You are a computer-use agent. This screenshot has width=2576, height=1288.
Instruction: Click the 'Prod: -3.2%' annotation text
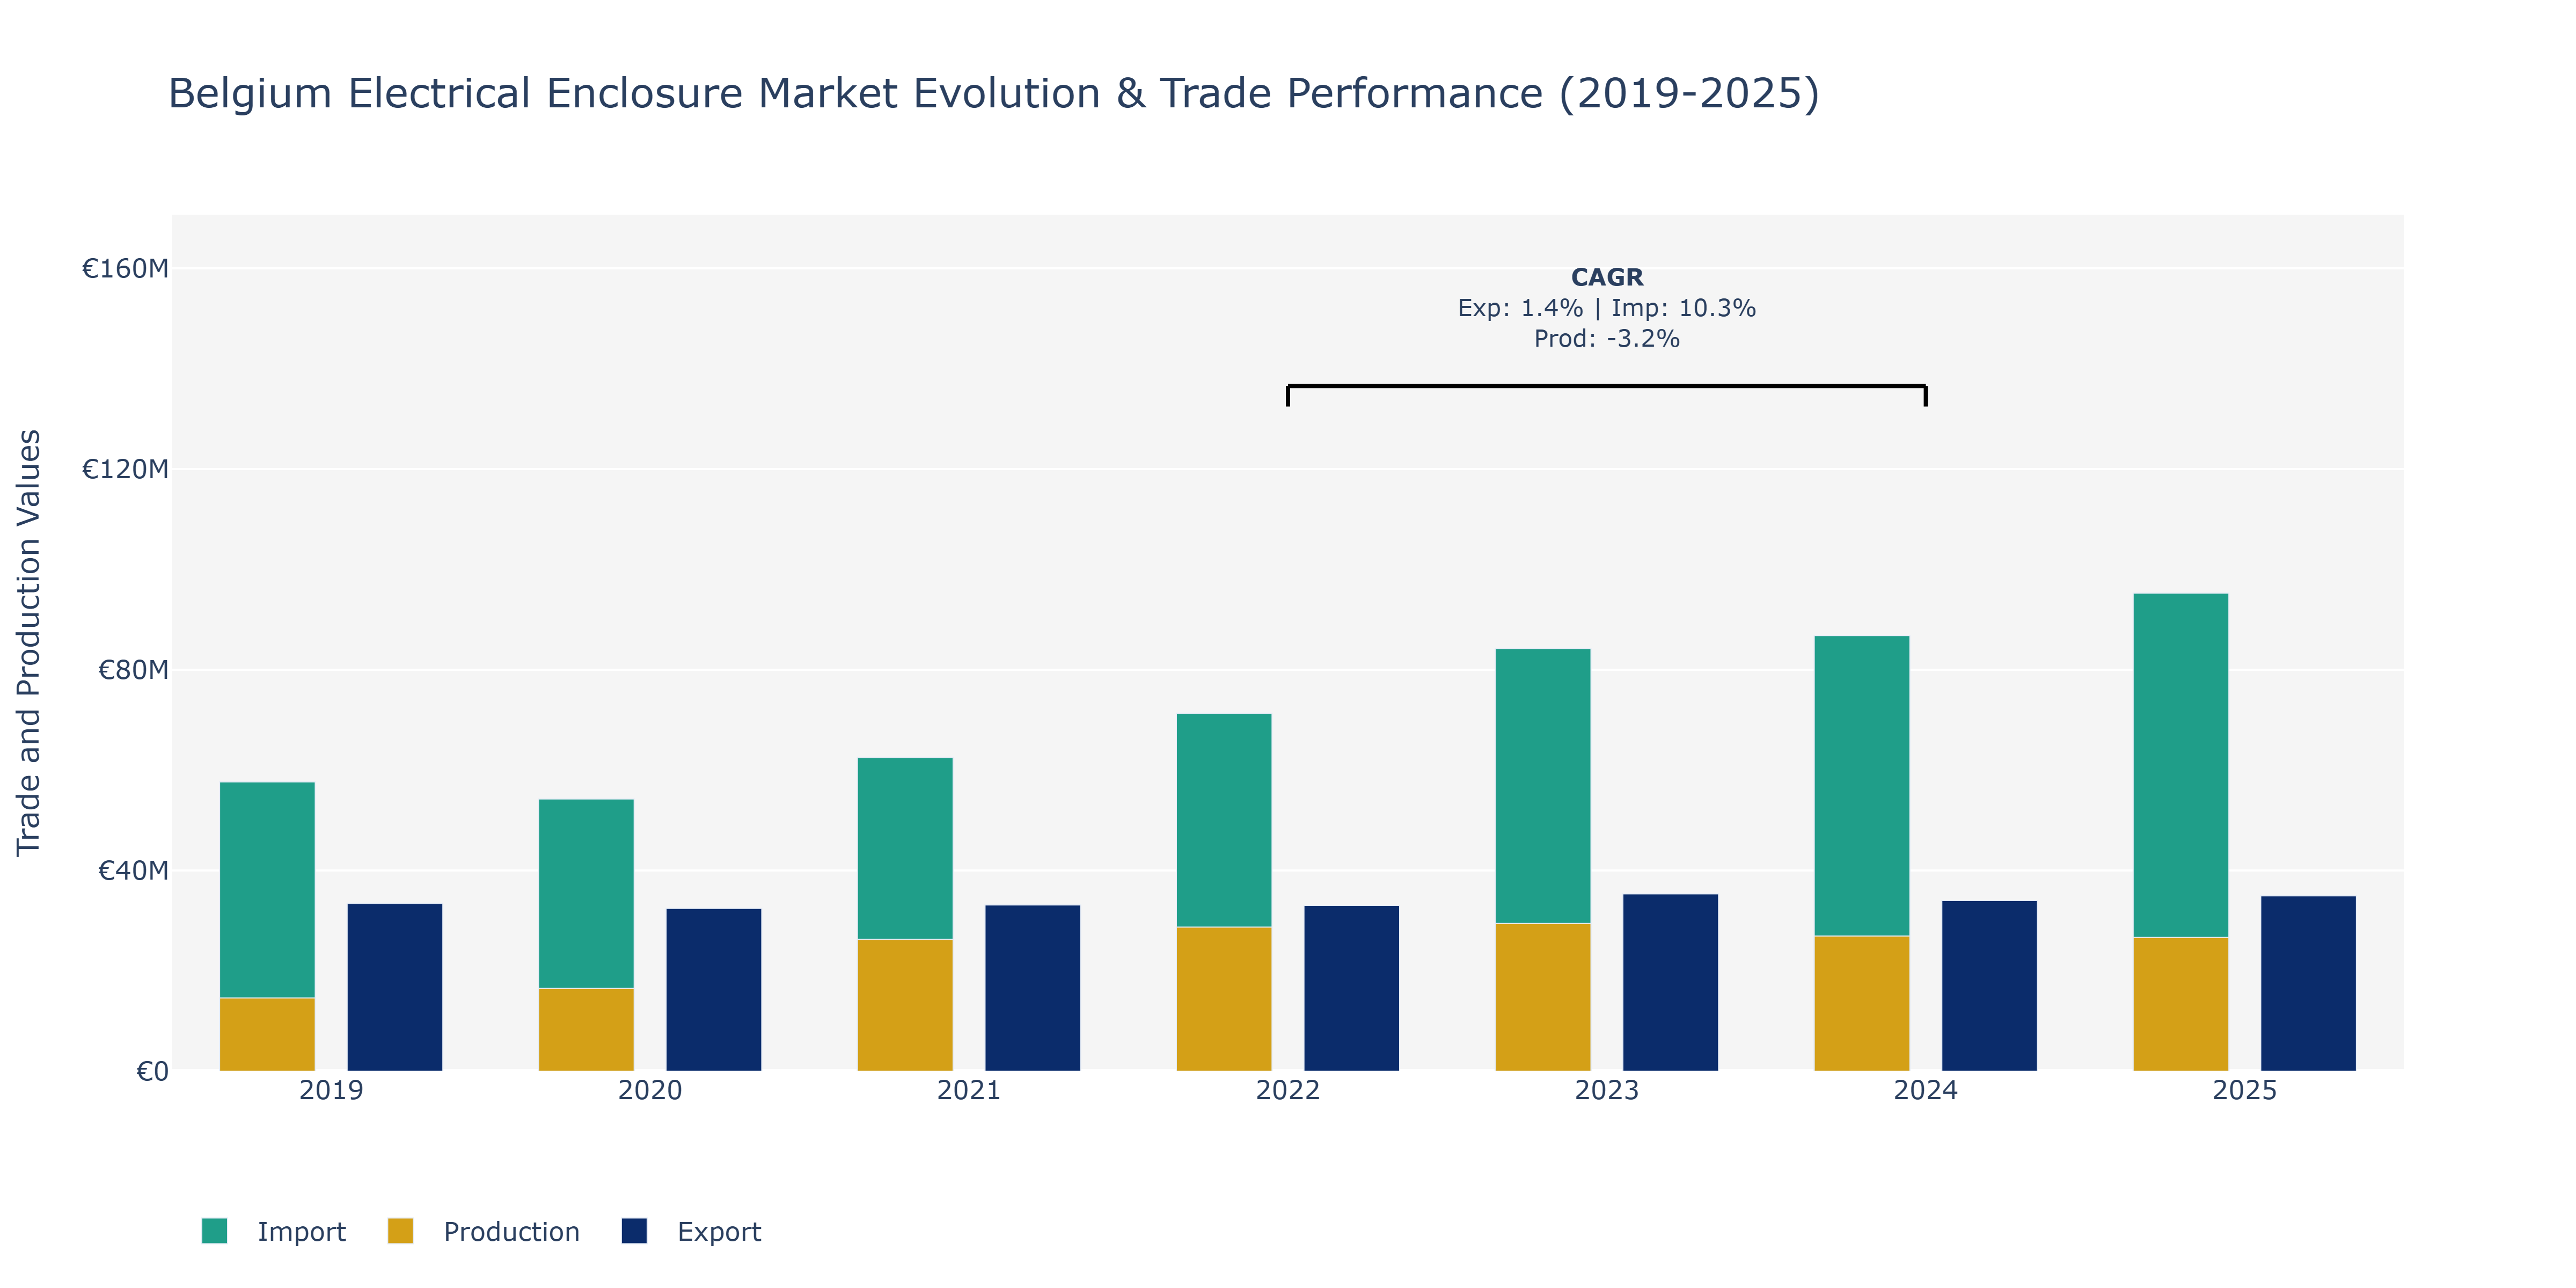click(1607, 339)
